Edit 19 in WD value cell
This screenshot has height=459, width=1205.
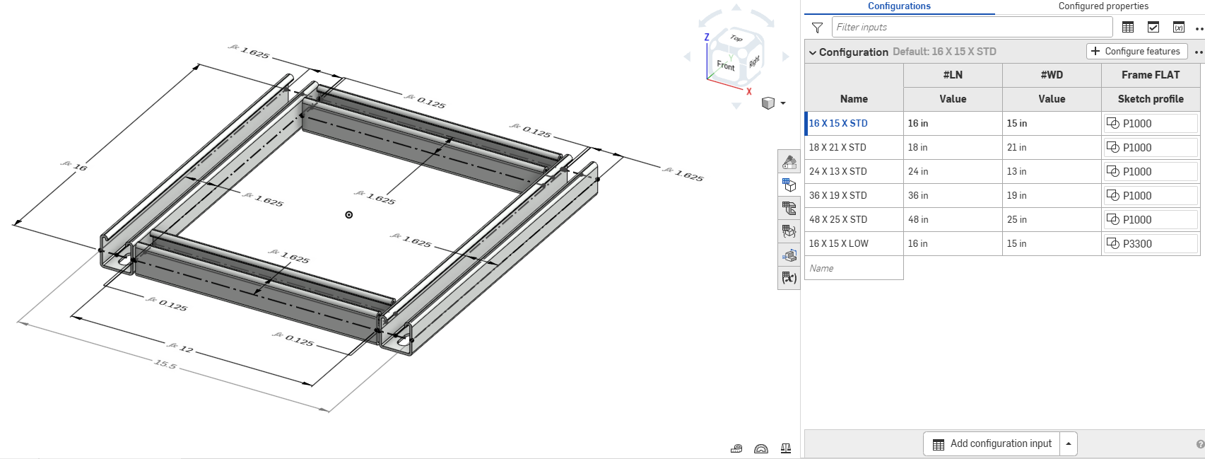(x=1052, y=195)
